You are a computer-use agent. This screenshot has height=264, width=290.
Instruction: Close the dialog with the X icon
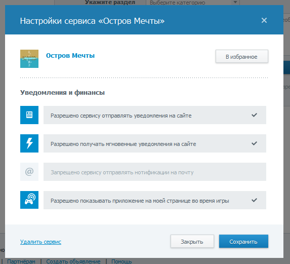(x=264, y=20)
